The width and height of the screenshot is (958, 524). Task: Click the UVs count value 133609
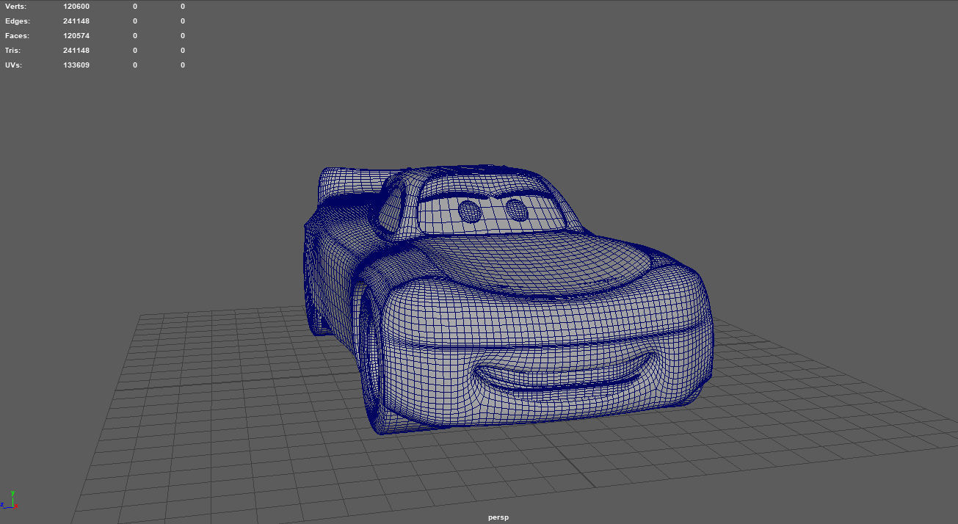(76, 65)
